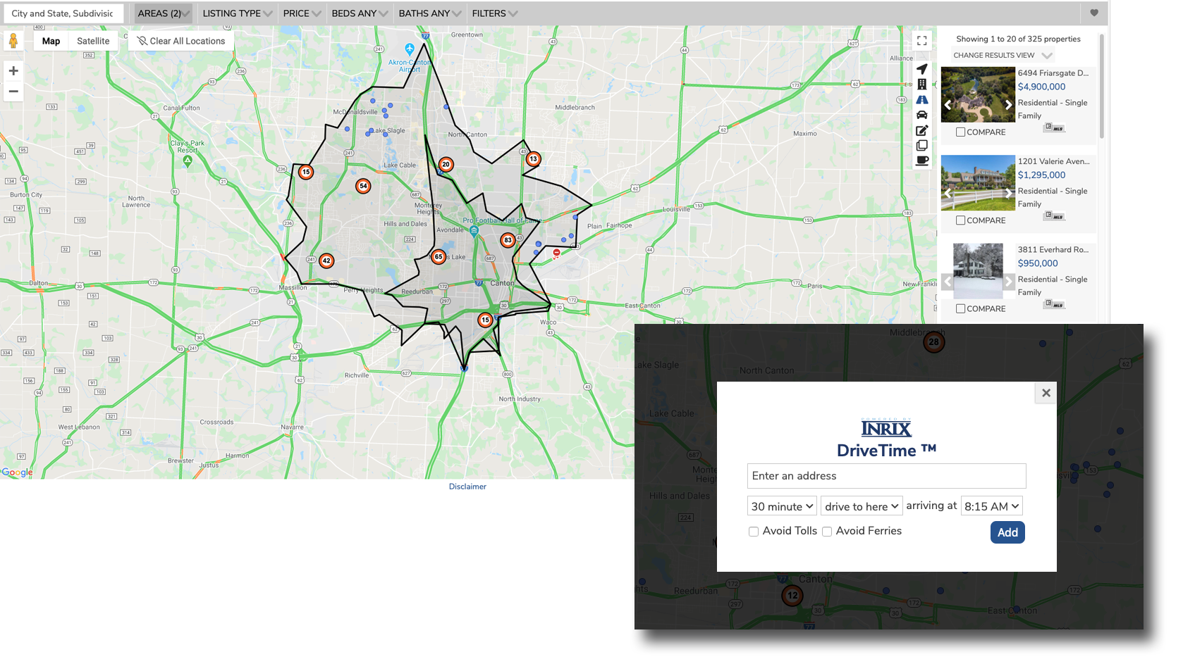Viewport: 1183px width, 664px height.
Task: Open the 83-property map cluster
Action: tap(508, 240)
